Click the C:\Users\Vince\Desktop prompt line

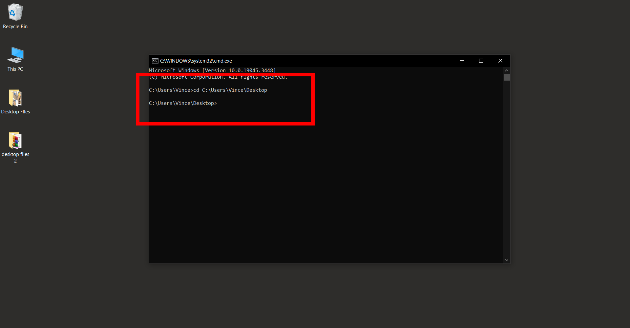(182, 103)
